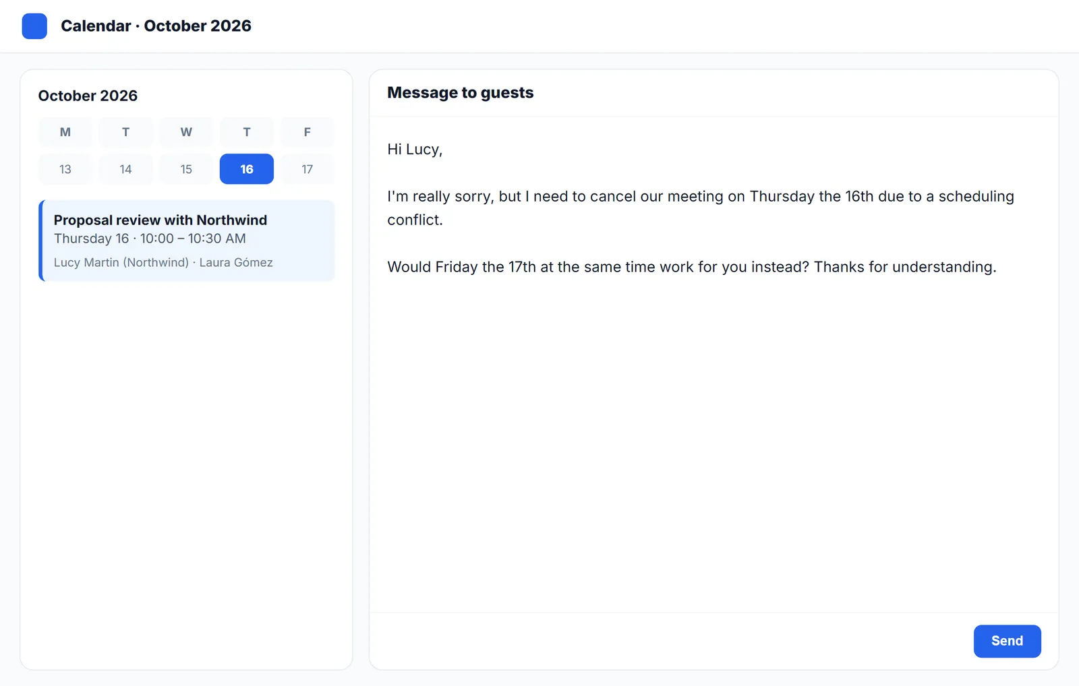The height and width of the screenshot is (686, 1079).
Task: Click the blue Calendar app logo
Action: pos(34,26)
